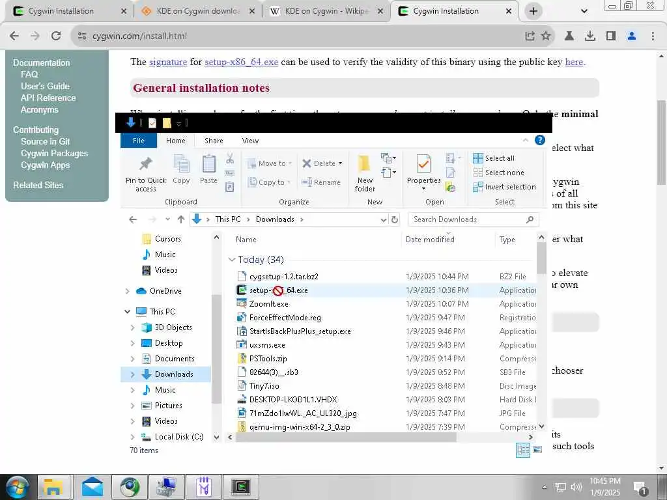Click Invert selection in ribbon

point(504,187)
